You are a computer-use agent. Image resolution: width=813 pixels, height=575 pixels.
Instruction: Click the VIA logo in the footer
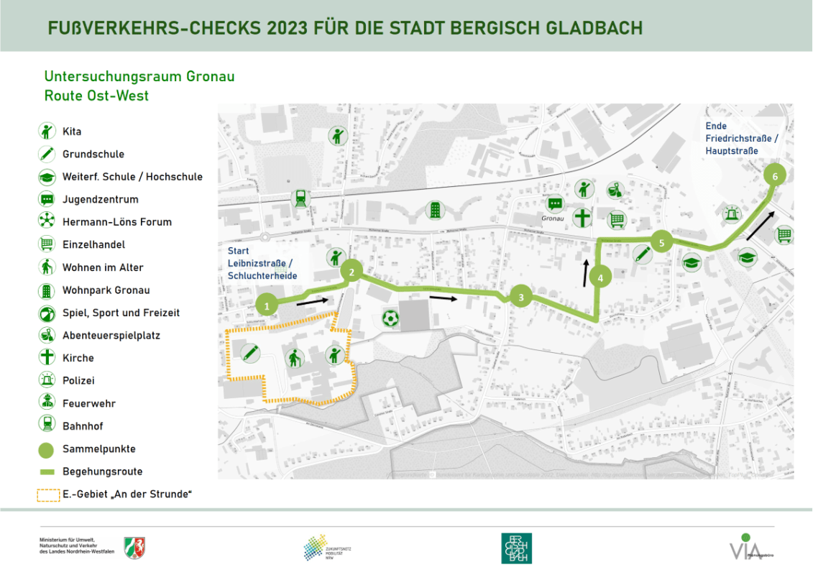[x=745, y=548]
